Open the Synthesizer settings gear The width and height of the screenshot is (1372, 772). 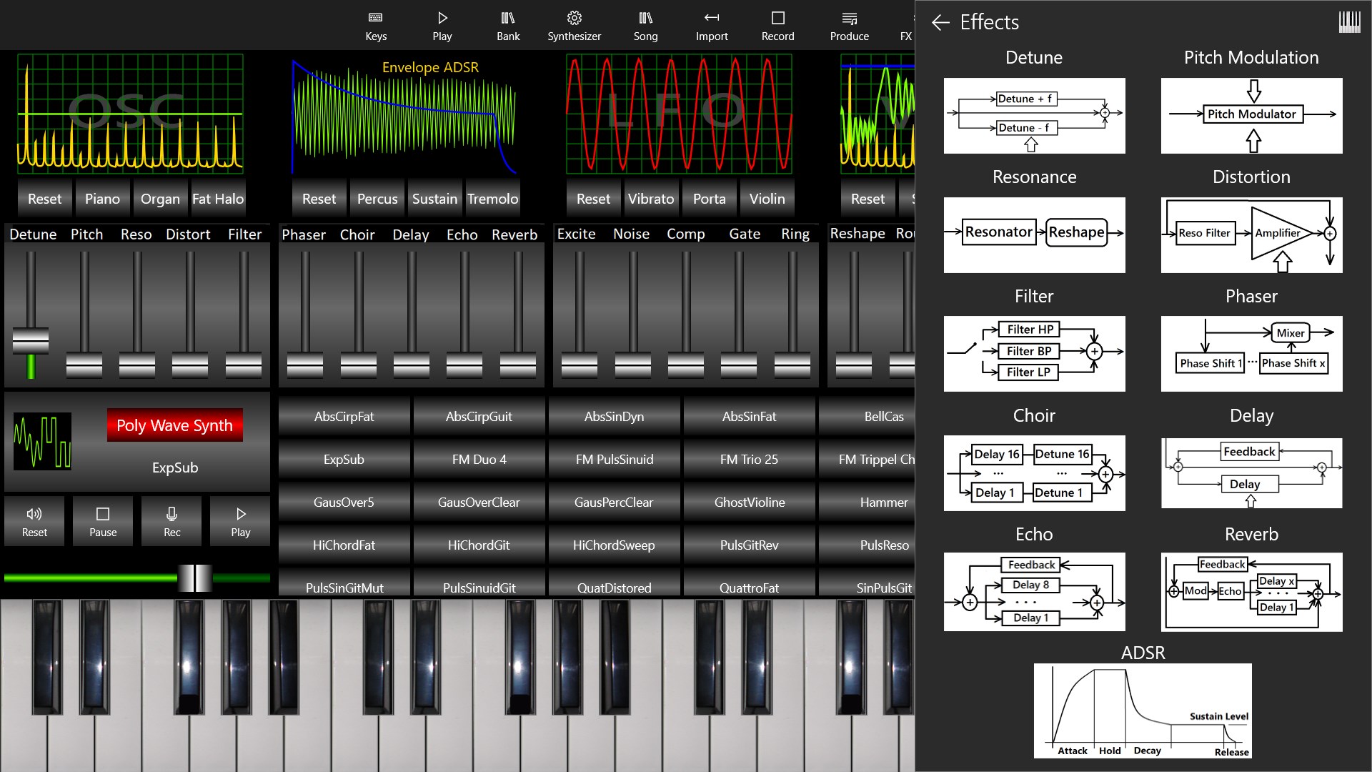574,25
